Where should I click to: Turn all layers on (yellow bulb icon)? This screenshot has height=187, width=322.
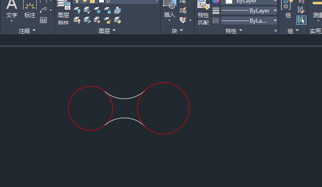point(77,20)
